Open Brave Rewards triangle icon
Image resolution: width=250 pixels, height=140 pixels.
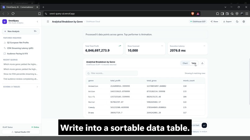198,14
